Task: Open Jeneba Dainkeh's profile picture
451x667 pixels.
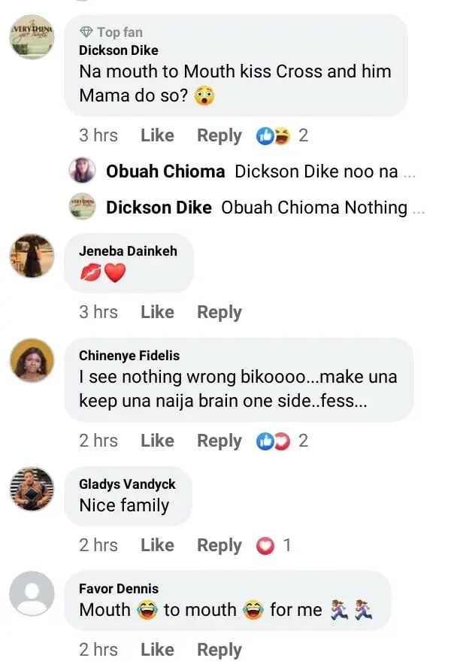Action: tap(32, 256)
